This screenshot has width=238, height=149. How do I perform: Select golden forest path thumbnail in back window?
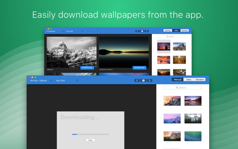tap(179, 60)
